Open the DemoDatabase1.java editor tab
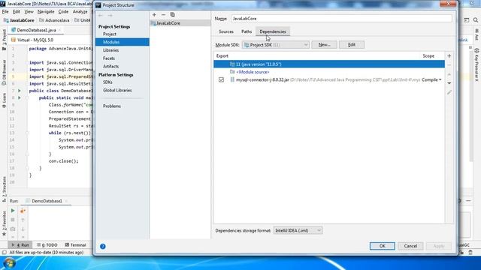 point(36,30)
